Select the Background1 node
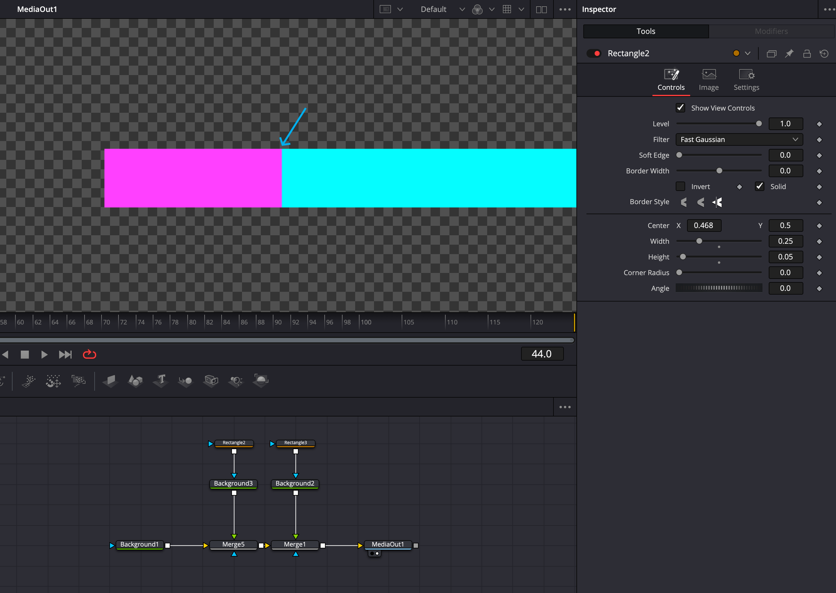This screenshot has width=836, height=593. pos(139,544)
